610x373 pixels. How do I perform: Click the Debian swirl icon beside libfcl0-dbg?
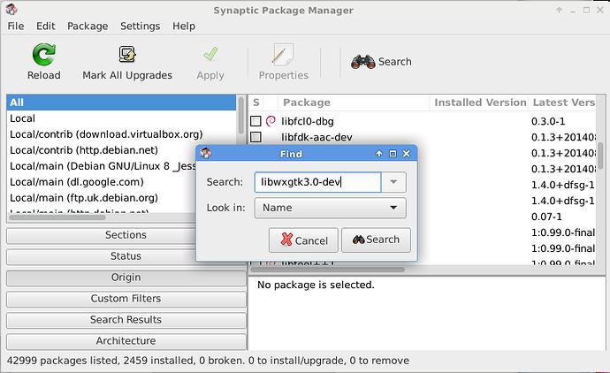tap(271, 121)
